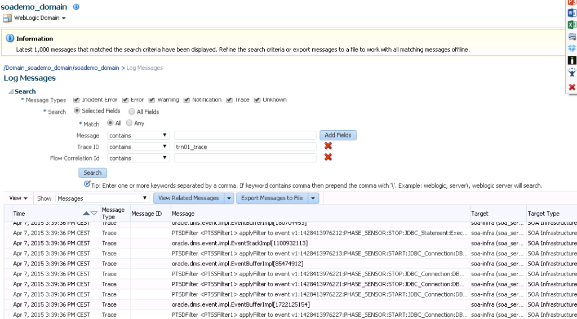Click the info icon next to soademo_domain title

click(x=76, y=7)
